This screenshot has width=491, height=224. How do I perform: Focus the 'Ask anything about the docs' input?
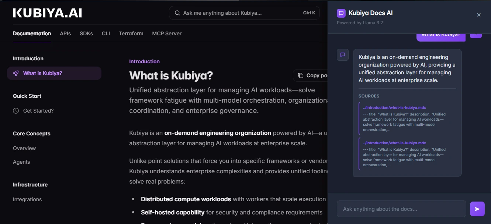click(x=401, y=209)
